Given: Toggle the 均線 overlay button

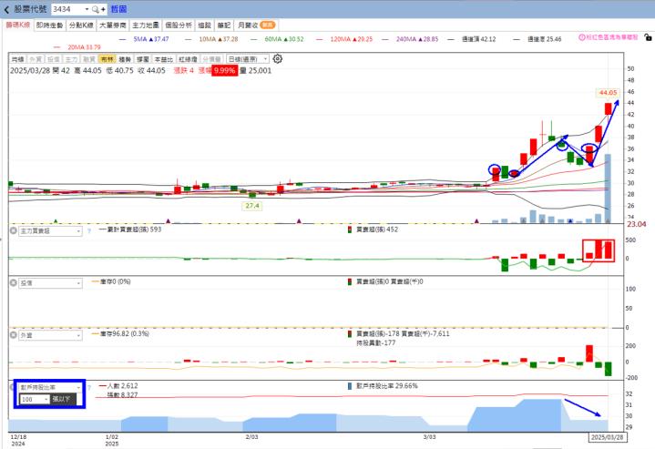Looking at the screenshot, I should pyautogui.click(x=17, y=59).
